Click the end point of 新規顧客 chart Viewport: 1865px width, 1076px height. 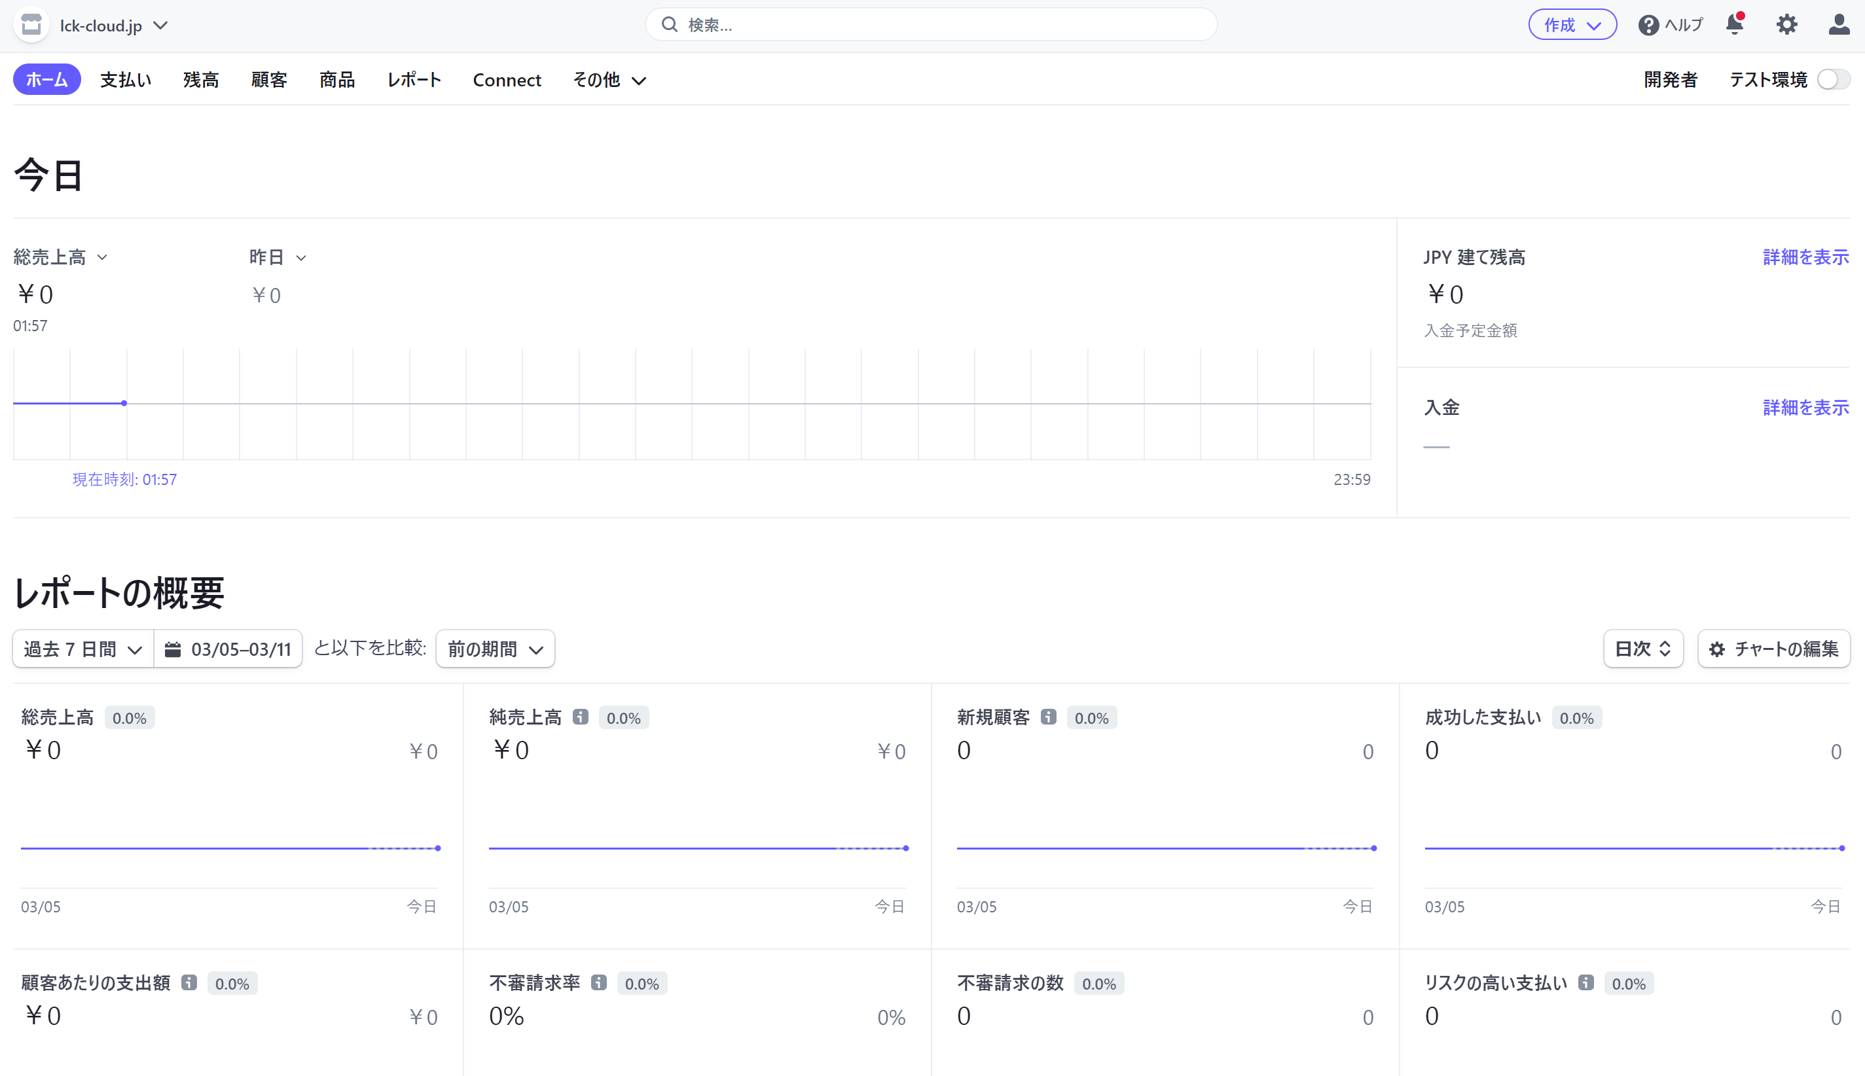pos(1373,848)
